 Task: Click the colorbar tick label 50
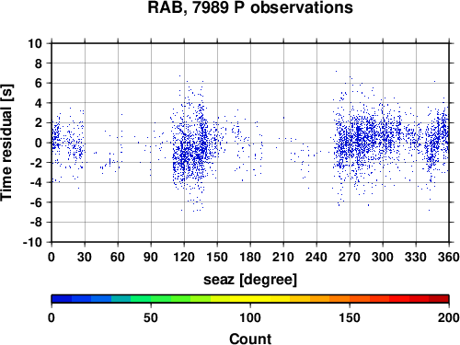tap(151, 317)
